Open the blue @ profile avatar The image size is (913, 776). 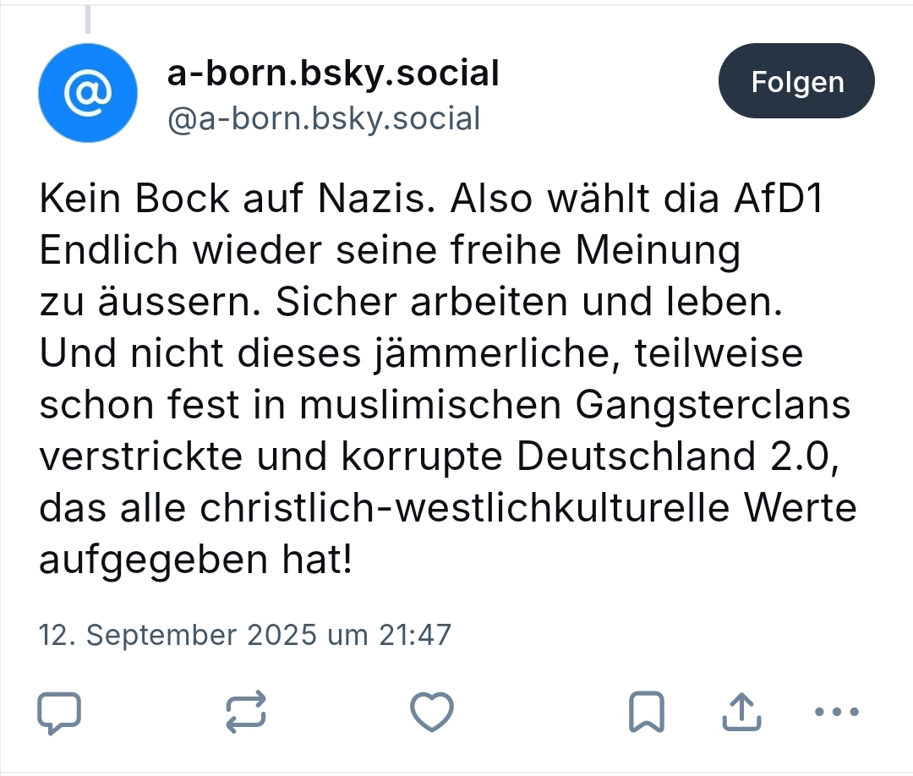88,93
